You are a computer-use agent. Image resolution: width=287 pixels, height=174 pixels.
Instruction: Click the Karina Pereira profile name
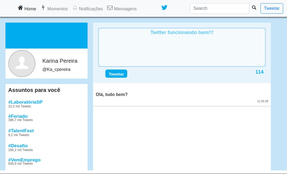(x=60, y=61)
